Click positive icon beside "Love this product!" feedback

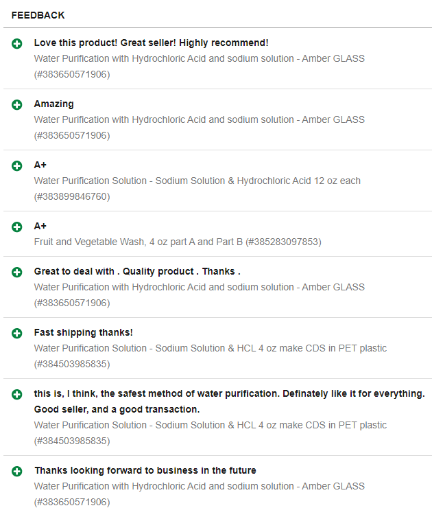(17, 44)
